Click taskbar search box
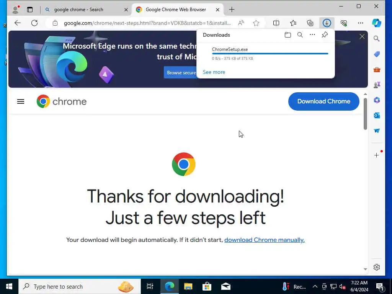Viewport: 392px width, 294px height. (x=80, y=286)
